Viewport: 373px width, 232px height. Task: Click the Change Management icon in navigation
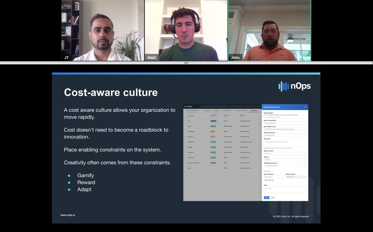(186, 110)
